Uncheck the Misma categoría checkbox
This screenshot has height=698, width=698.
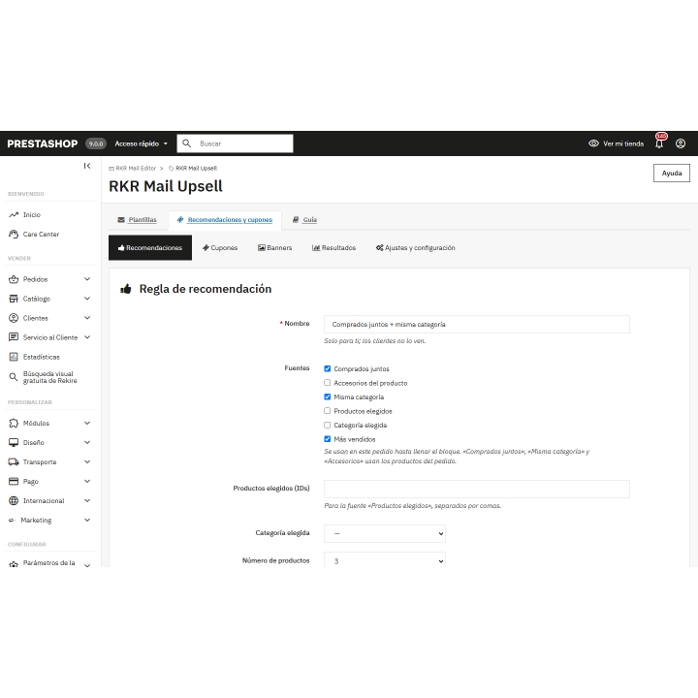328,397
